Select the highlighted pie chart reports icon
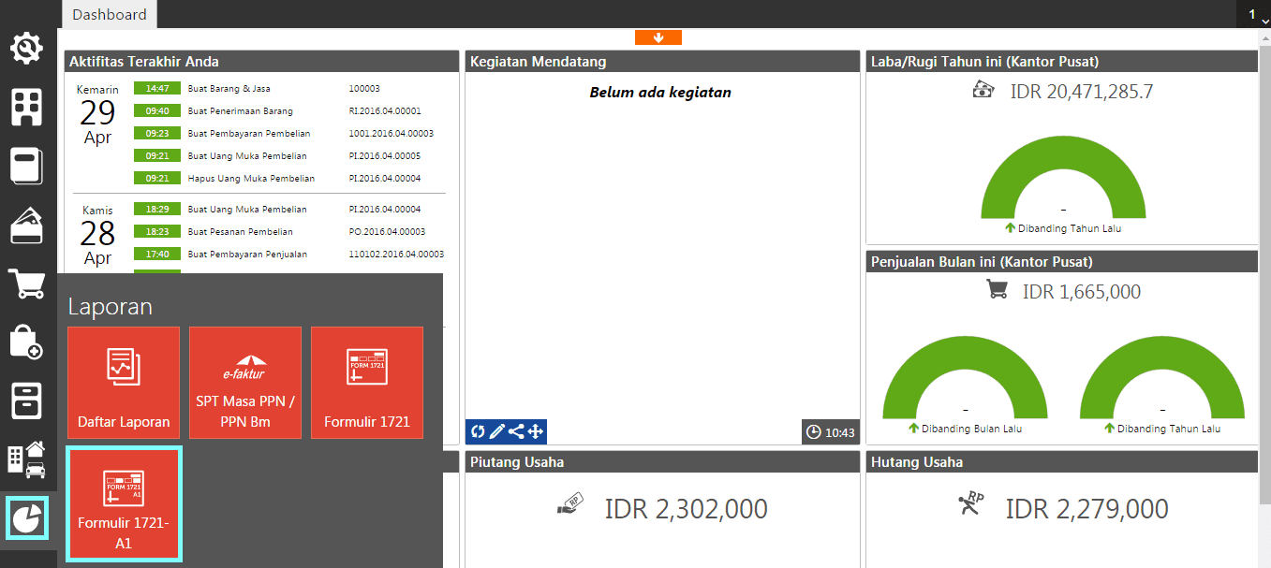The width and height of the screenshot is (1271, 568). [26, 517]
